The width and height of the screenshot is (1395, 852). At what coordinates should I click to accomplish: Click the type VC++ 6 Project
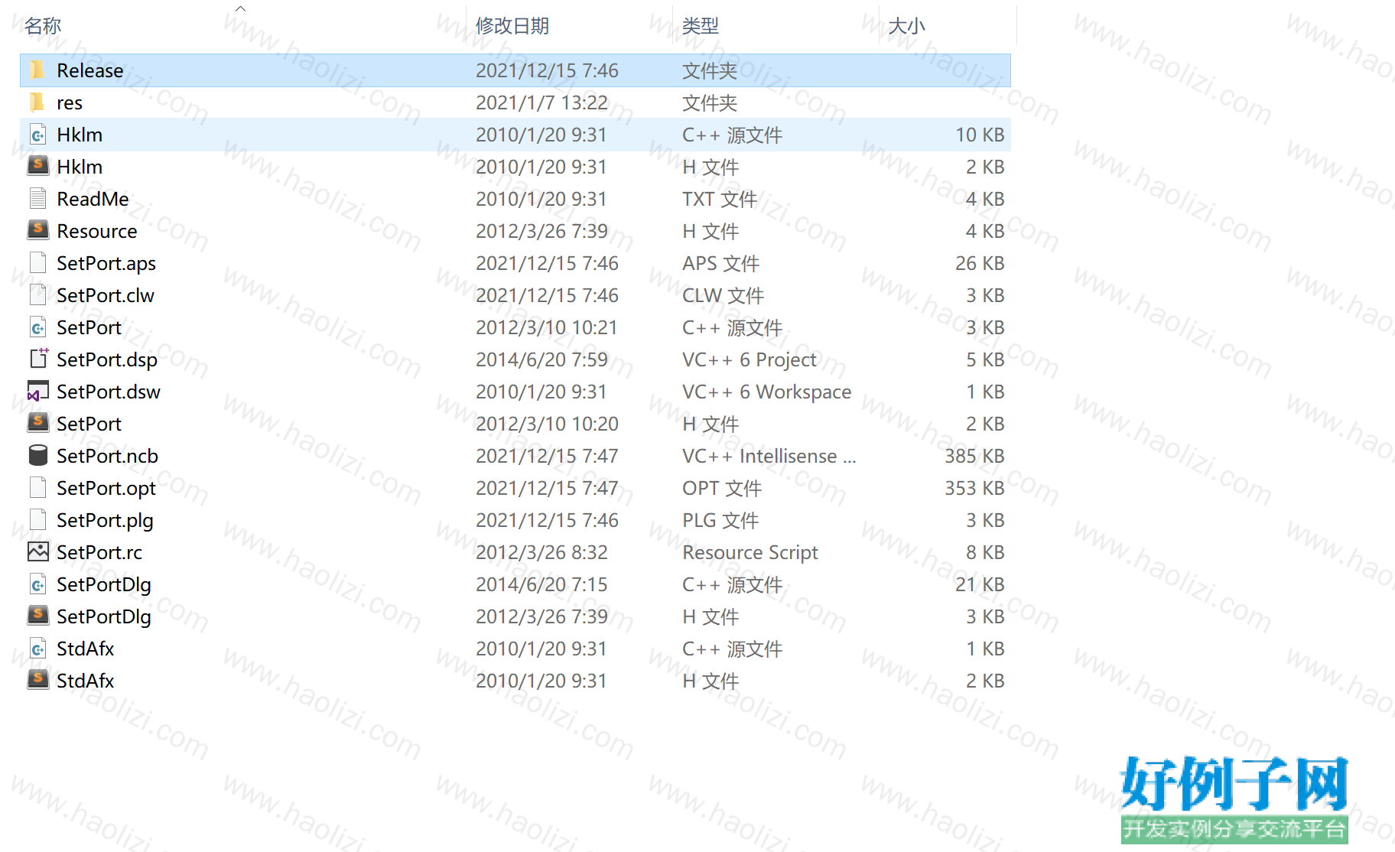750,359
